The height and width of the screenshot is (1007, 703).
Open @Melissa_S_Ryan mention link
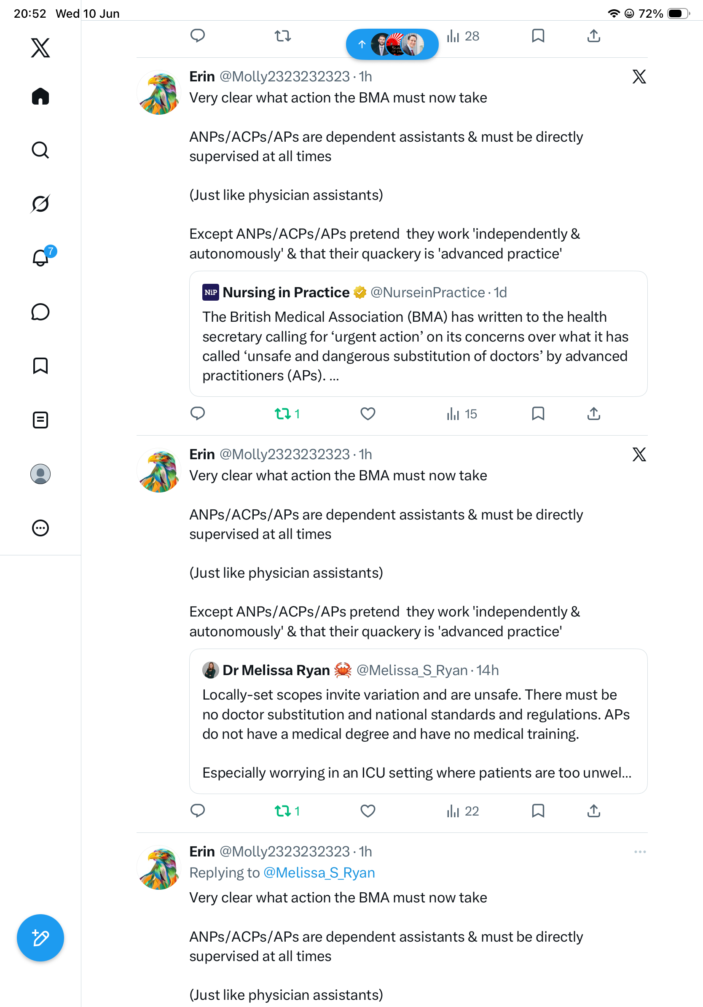coord(319,873)
